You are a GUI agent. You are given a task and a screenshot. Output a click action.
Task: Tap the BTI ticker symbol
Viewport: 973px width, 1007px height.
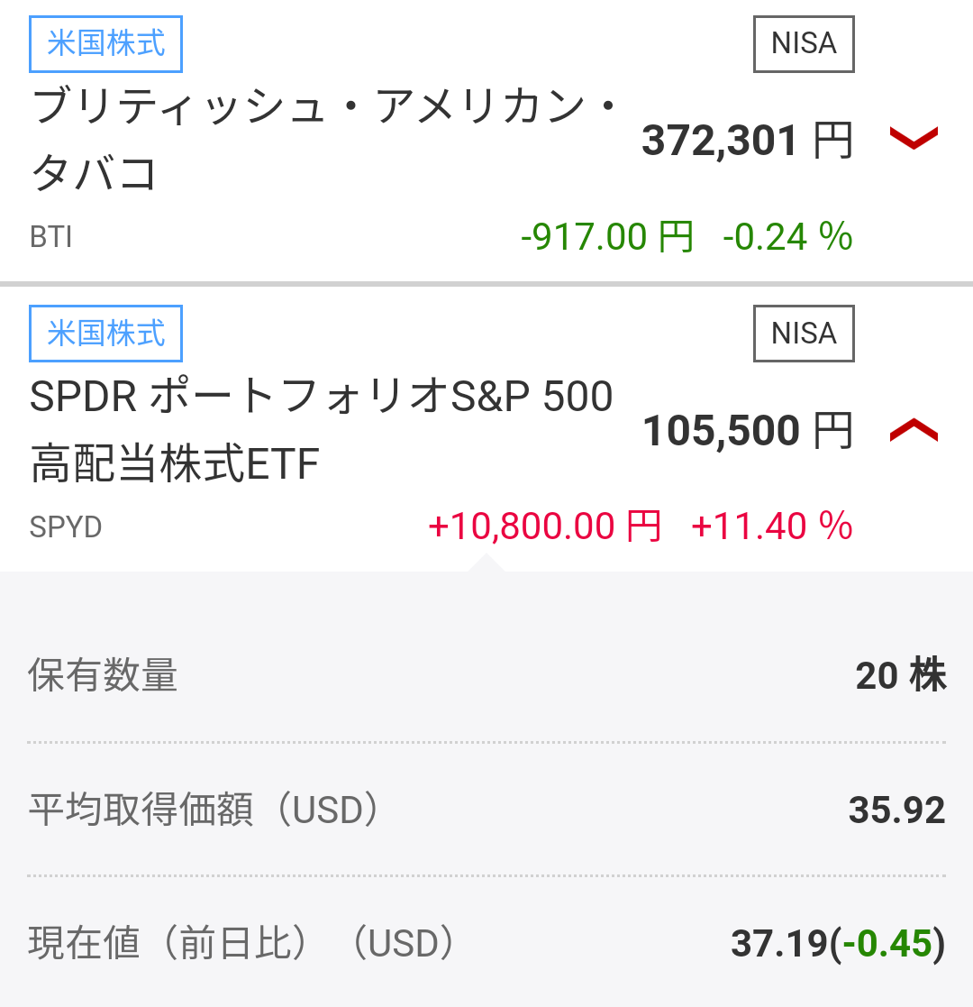coord(50,237)
